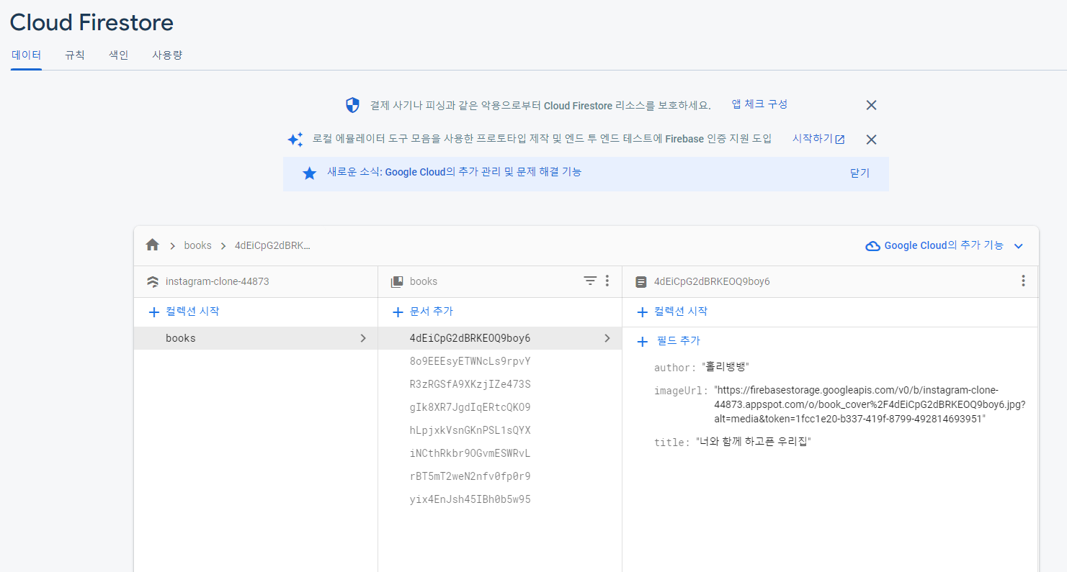
Task: Click 필드 추가 to add a field
Action: (x=669, y=341)
